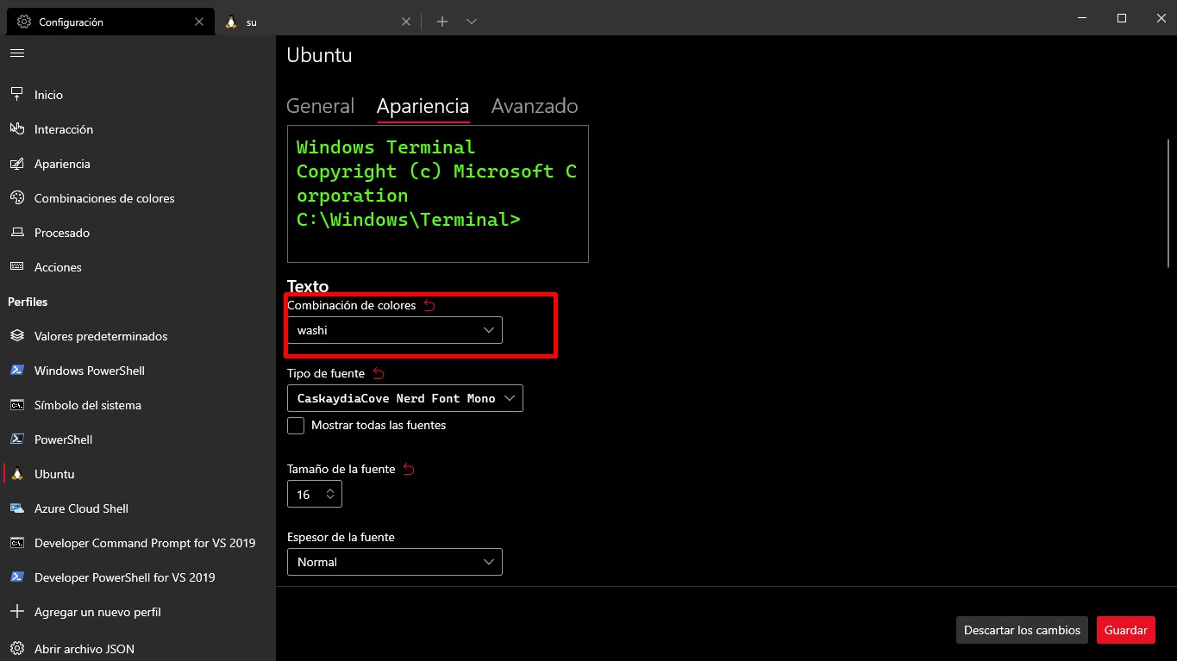Open the new-tab profiles dropdown chevron
Screen dimensions: 1177x661
472,22
